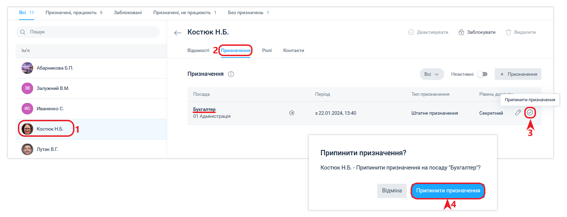Click the arrow circle icon in Бухгалтер row
Viewport: 567px width, 217px height.
point(292,113)
